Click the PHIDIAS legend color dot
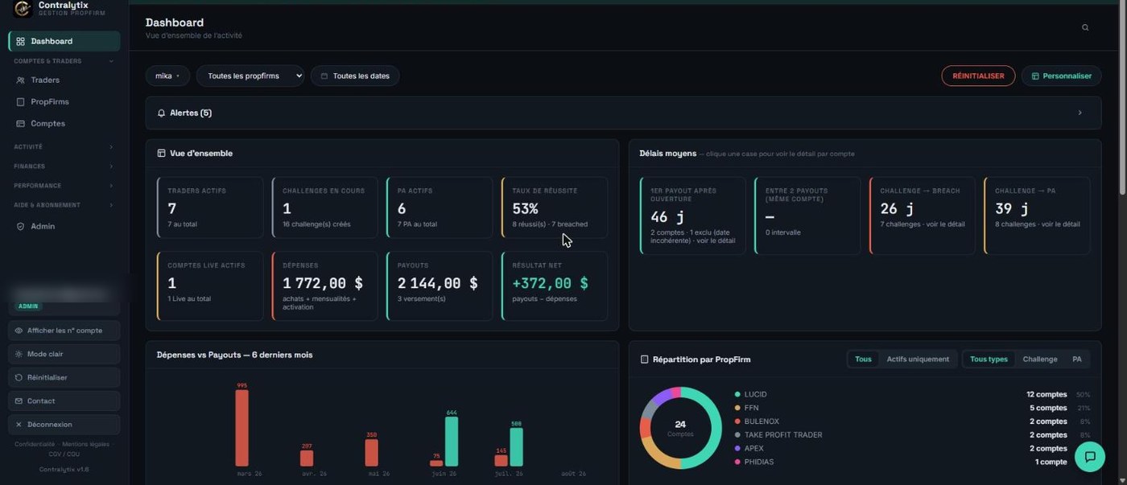The height and width of the screenshot is (485, 1127). [737, 462]
